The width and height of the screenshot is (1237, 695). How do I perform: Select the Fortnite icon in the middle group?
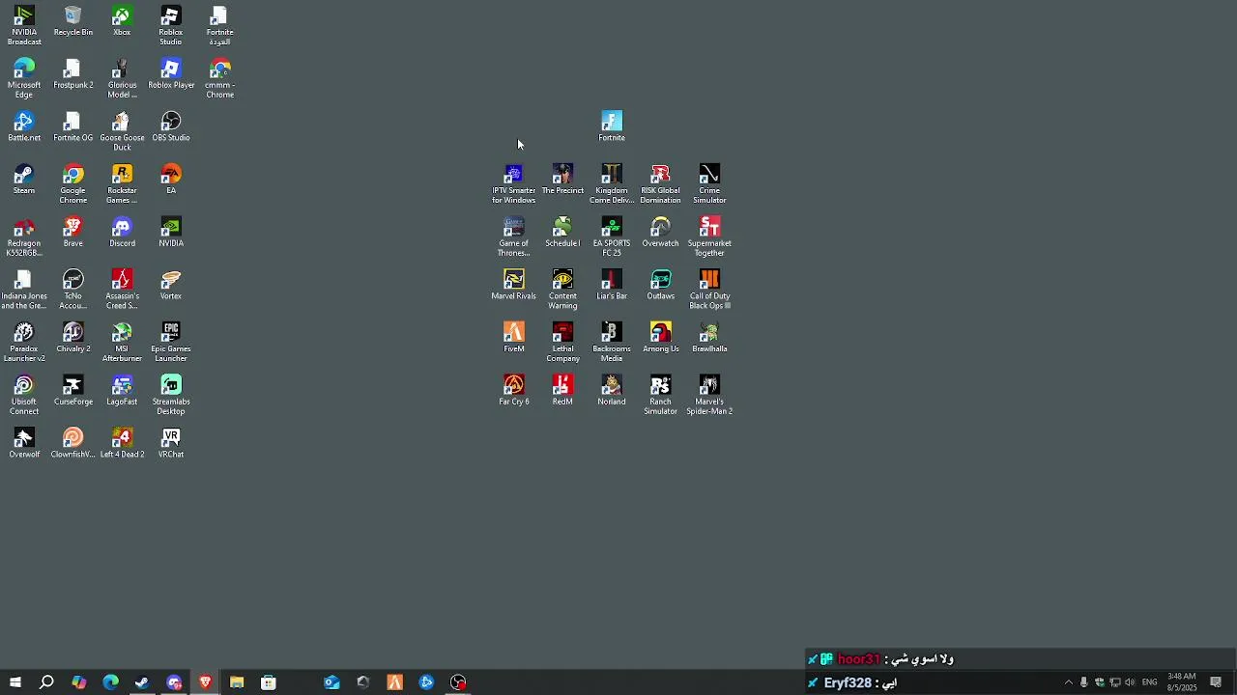click(x=612, y=126)
